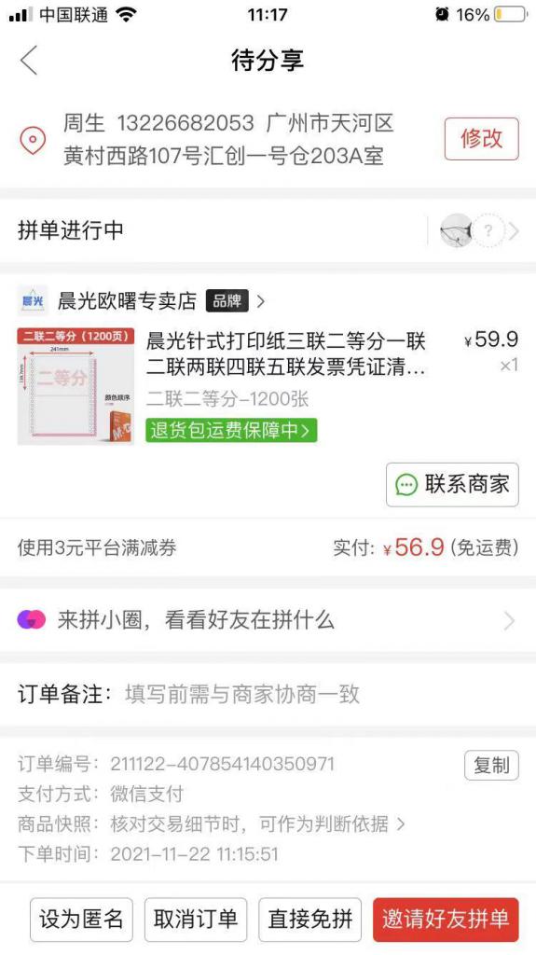The image size is (536, 955).
Task: Tap 直接免拼 button
Action: 310,920
